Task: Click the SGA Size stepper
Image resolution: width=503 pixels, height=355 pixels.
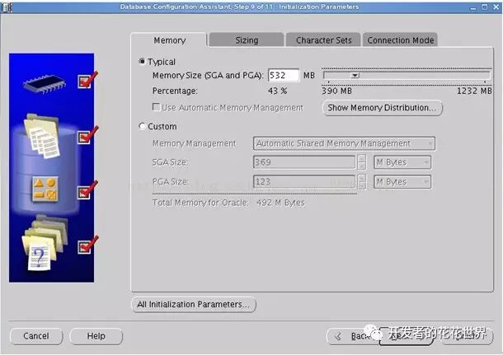Action: (x=362, y=162)
